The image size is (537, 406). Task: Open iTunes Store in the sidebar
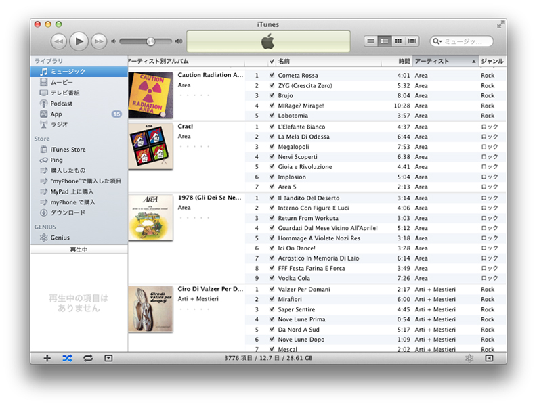point(68,150)
